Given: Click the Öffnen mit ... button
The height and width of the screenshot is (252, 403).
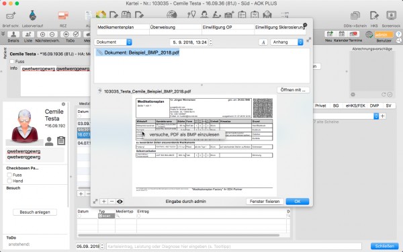Looking at the screenshot, I should pyautogui.click(x=293, y=90).
